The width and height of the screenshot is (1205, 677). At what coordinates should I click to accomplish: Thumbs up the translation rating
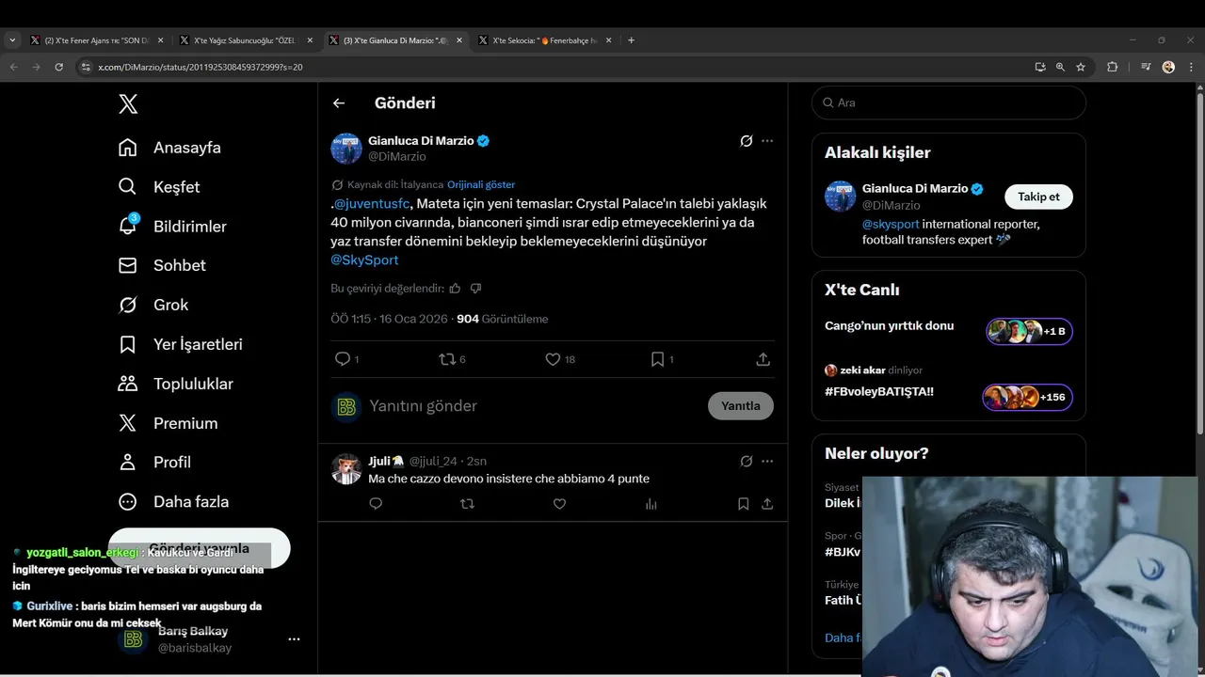tap(455, 289)
